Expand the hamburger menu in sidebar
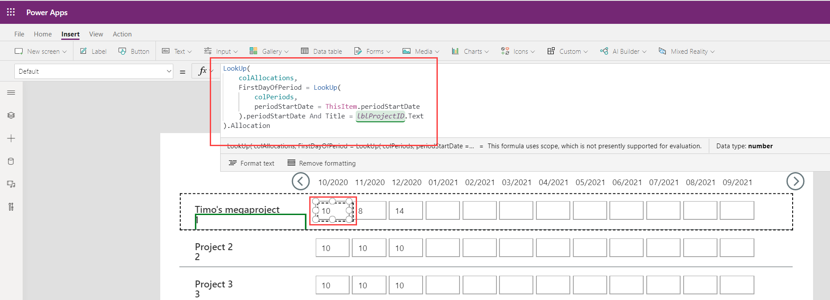The width and height of the screenshot is (830, 300). point(11,92)
